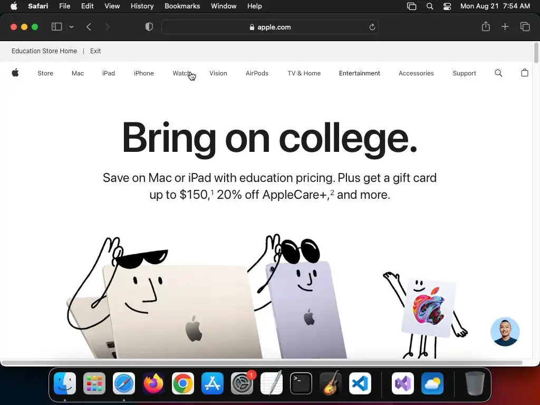Screen dimensions: 540x405
Task: Open App Store from the Dock
Action: [x=213, y=383]
